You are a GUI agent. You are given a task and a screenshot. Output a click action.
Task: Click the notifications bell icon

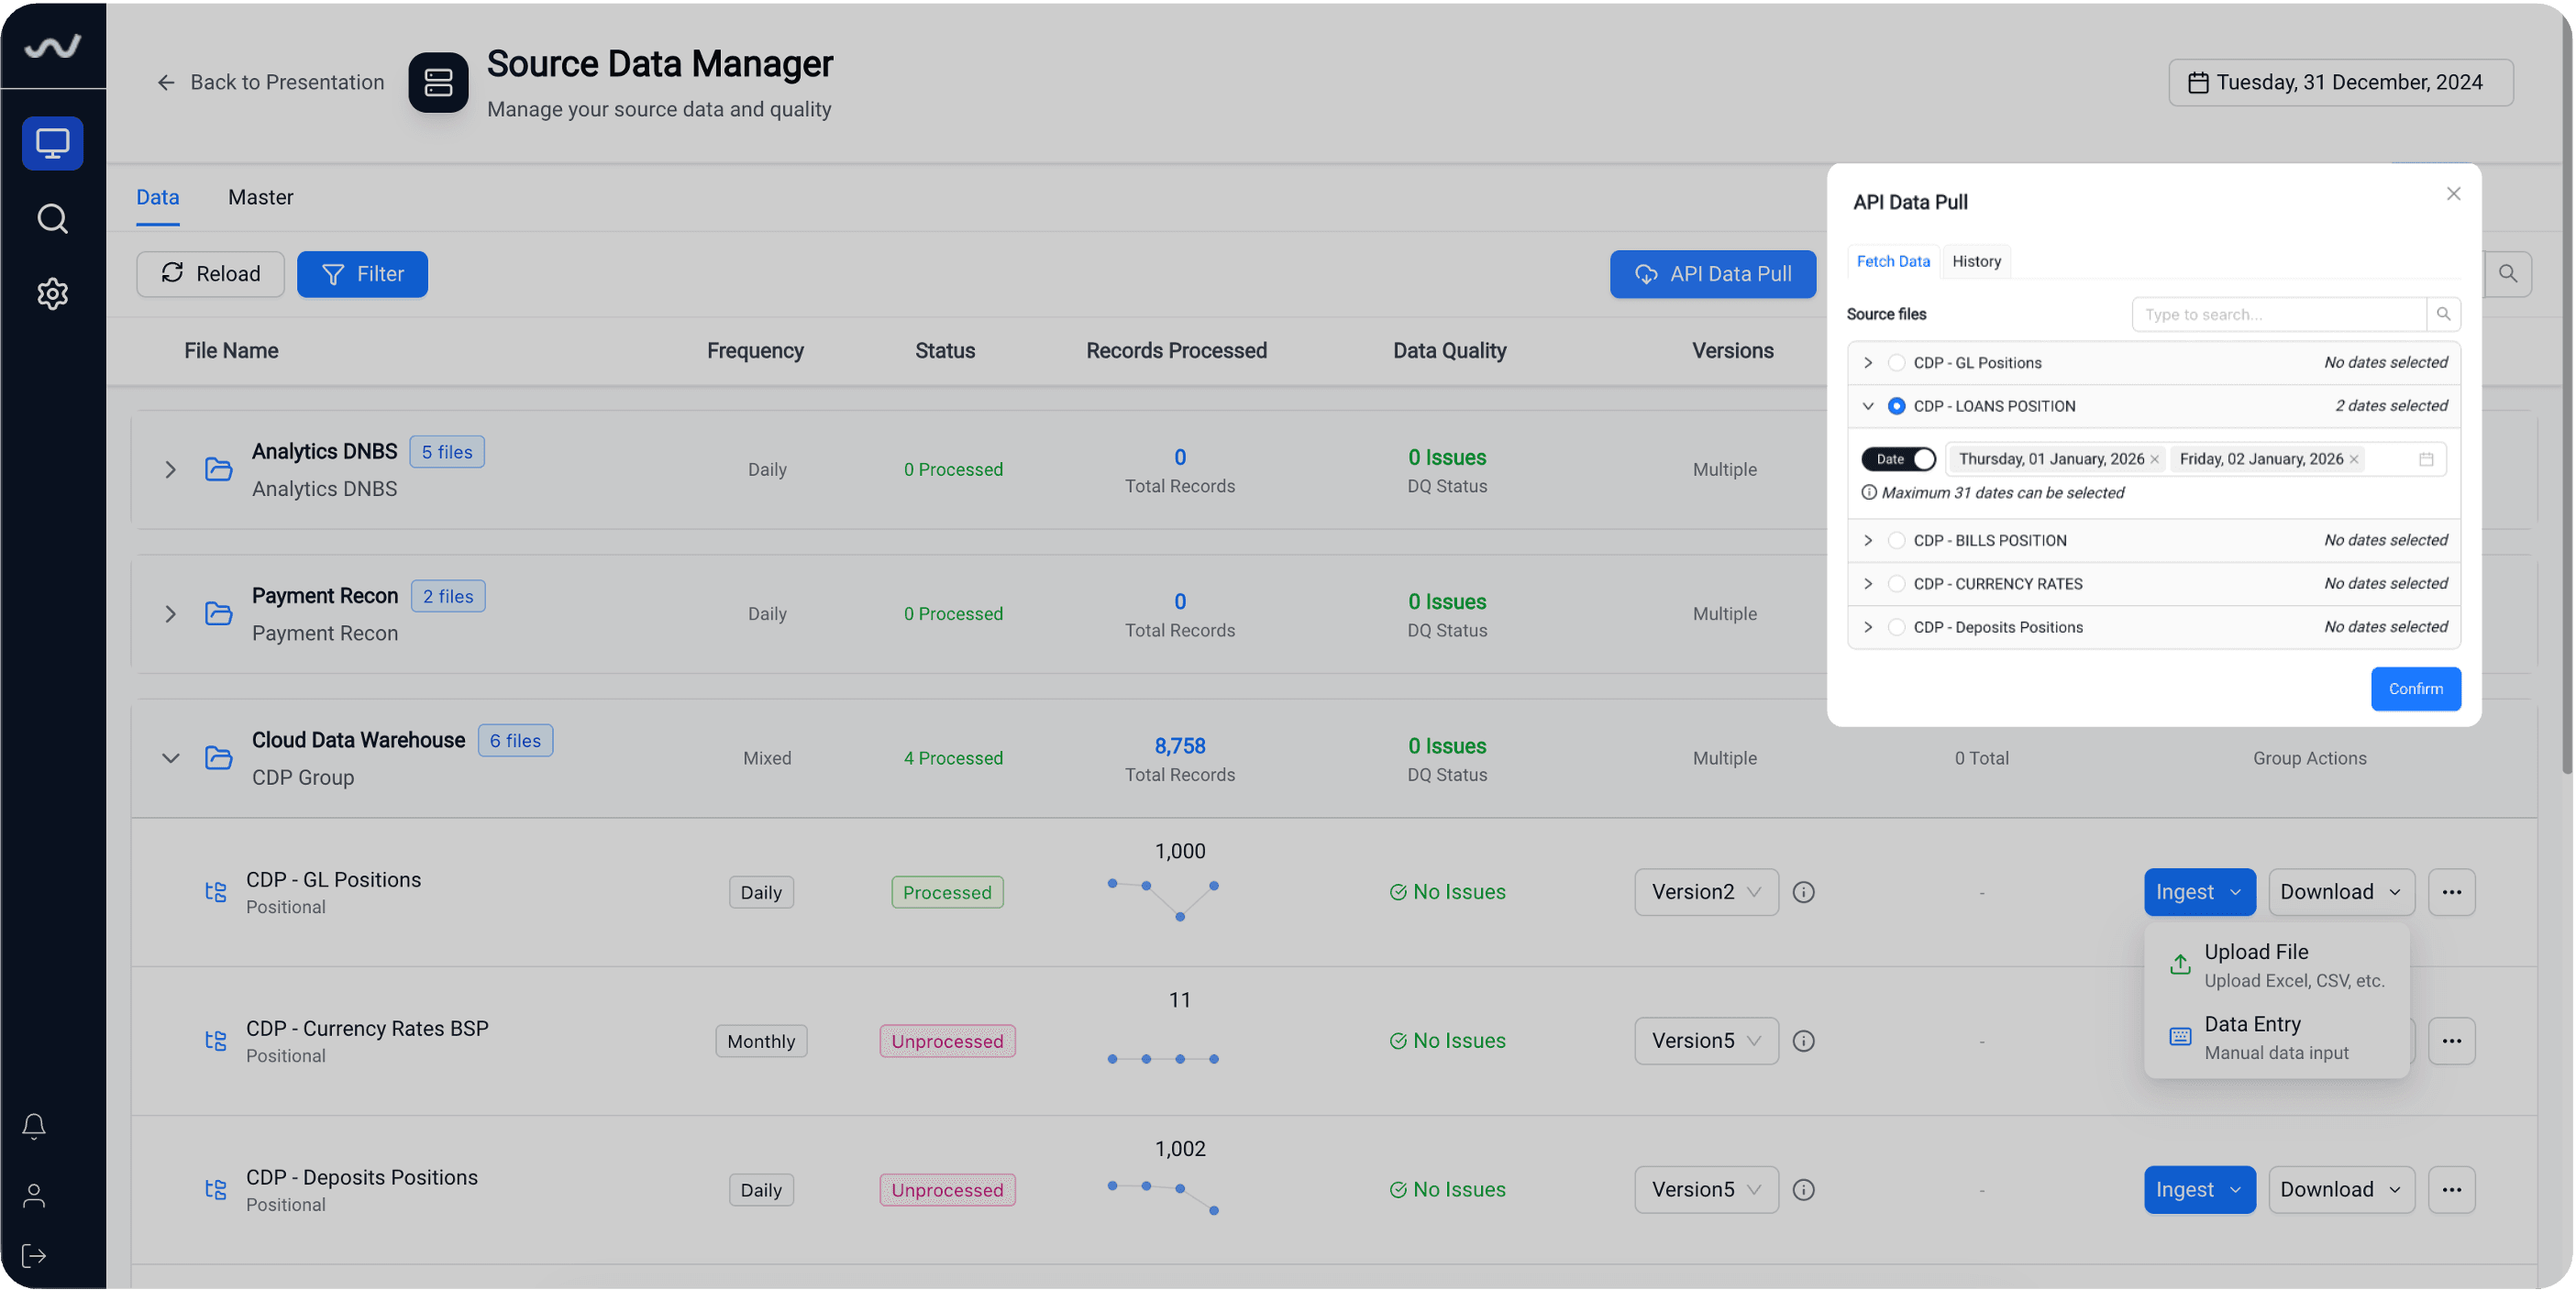pos(34,1126)
